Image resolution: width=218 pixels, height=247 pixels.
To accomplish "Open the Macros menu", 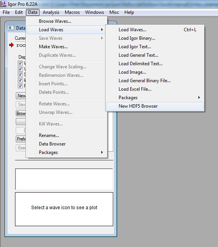I will point(72,12).
